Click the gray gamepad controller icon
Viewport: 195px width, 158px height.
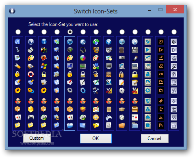[31, 117]
